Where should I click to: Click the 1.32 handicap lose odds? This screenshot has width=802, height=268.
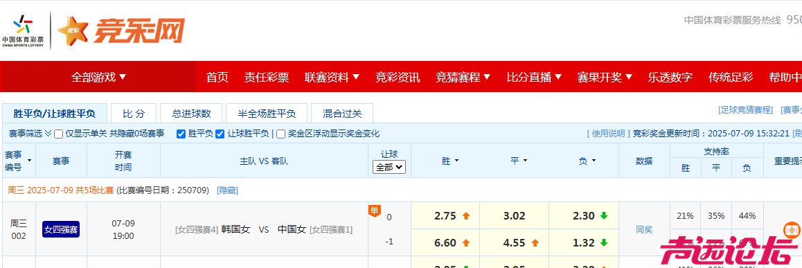click(x=584, y=242)
